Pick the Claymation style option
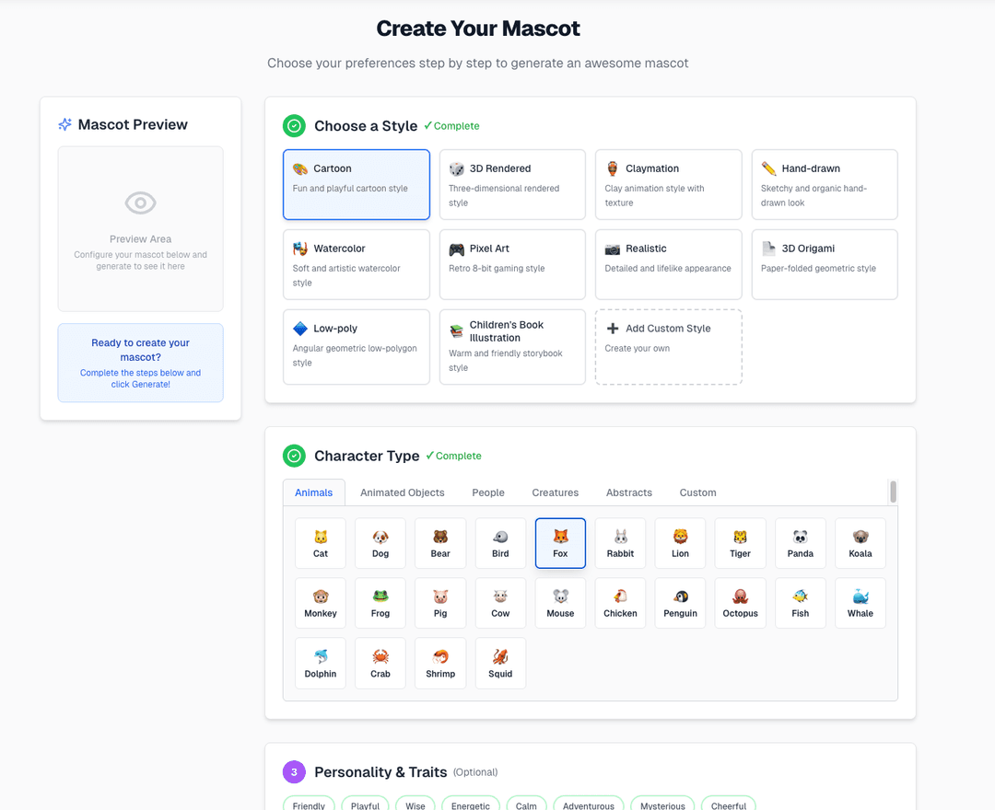 (668, 184)
